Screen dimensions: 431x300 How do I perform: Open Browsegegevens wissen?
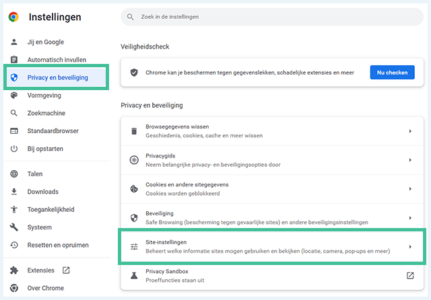272,131
